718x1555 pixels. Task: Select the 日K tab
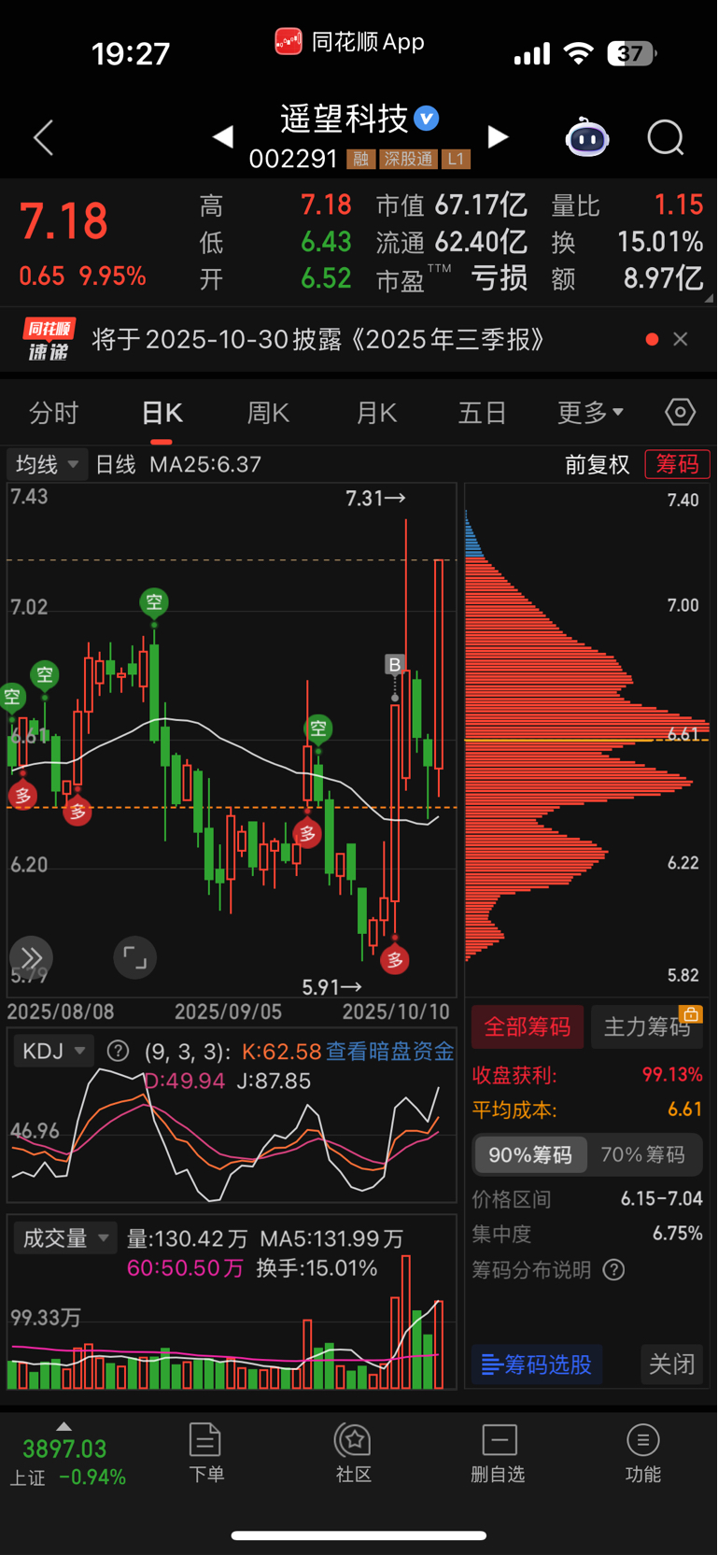(162, 413)
